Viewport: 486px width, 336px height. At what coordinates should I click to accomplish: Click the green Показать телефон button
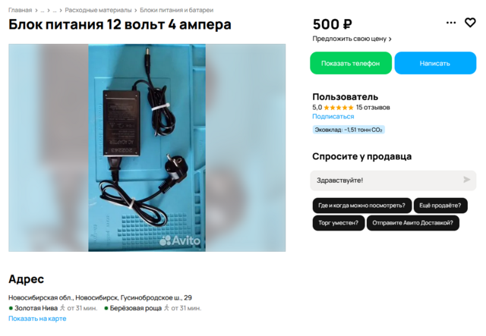351,63
